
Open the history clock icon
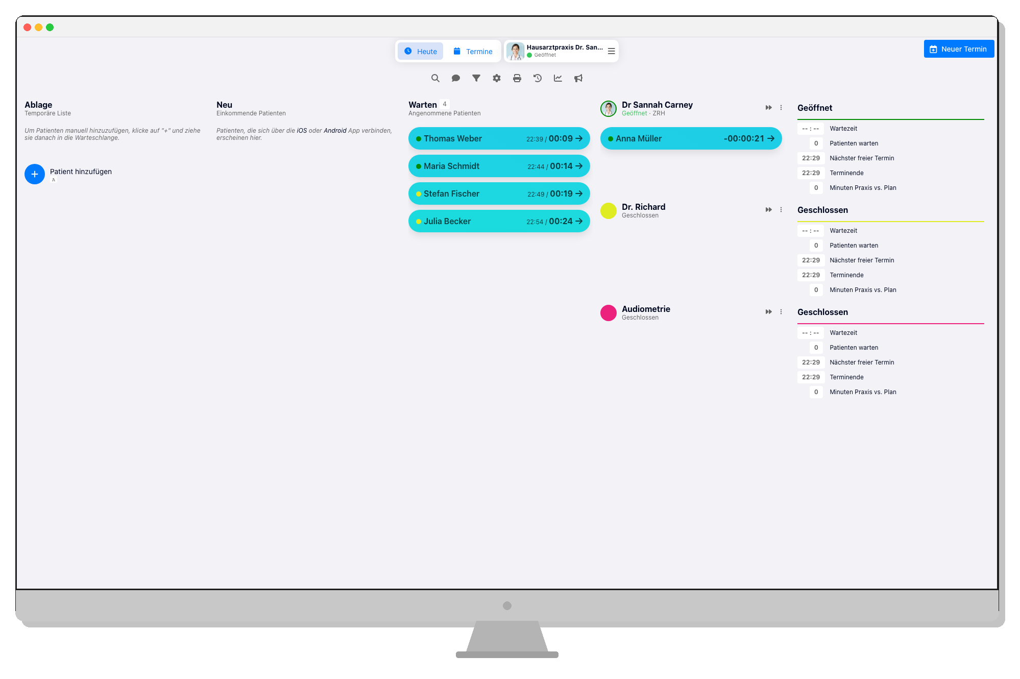pos(537,78)
